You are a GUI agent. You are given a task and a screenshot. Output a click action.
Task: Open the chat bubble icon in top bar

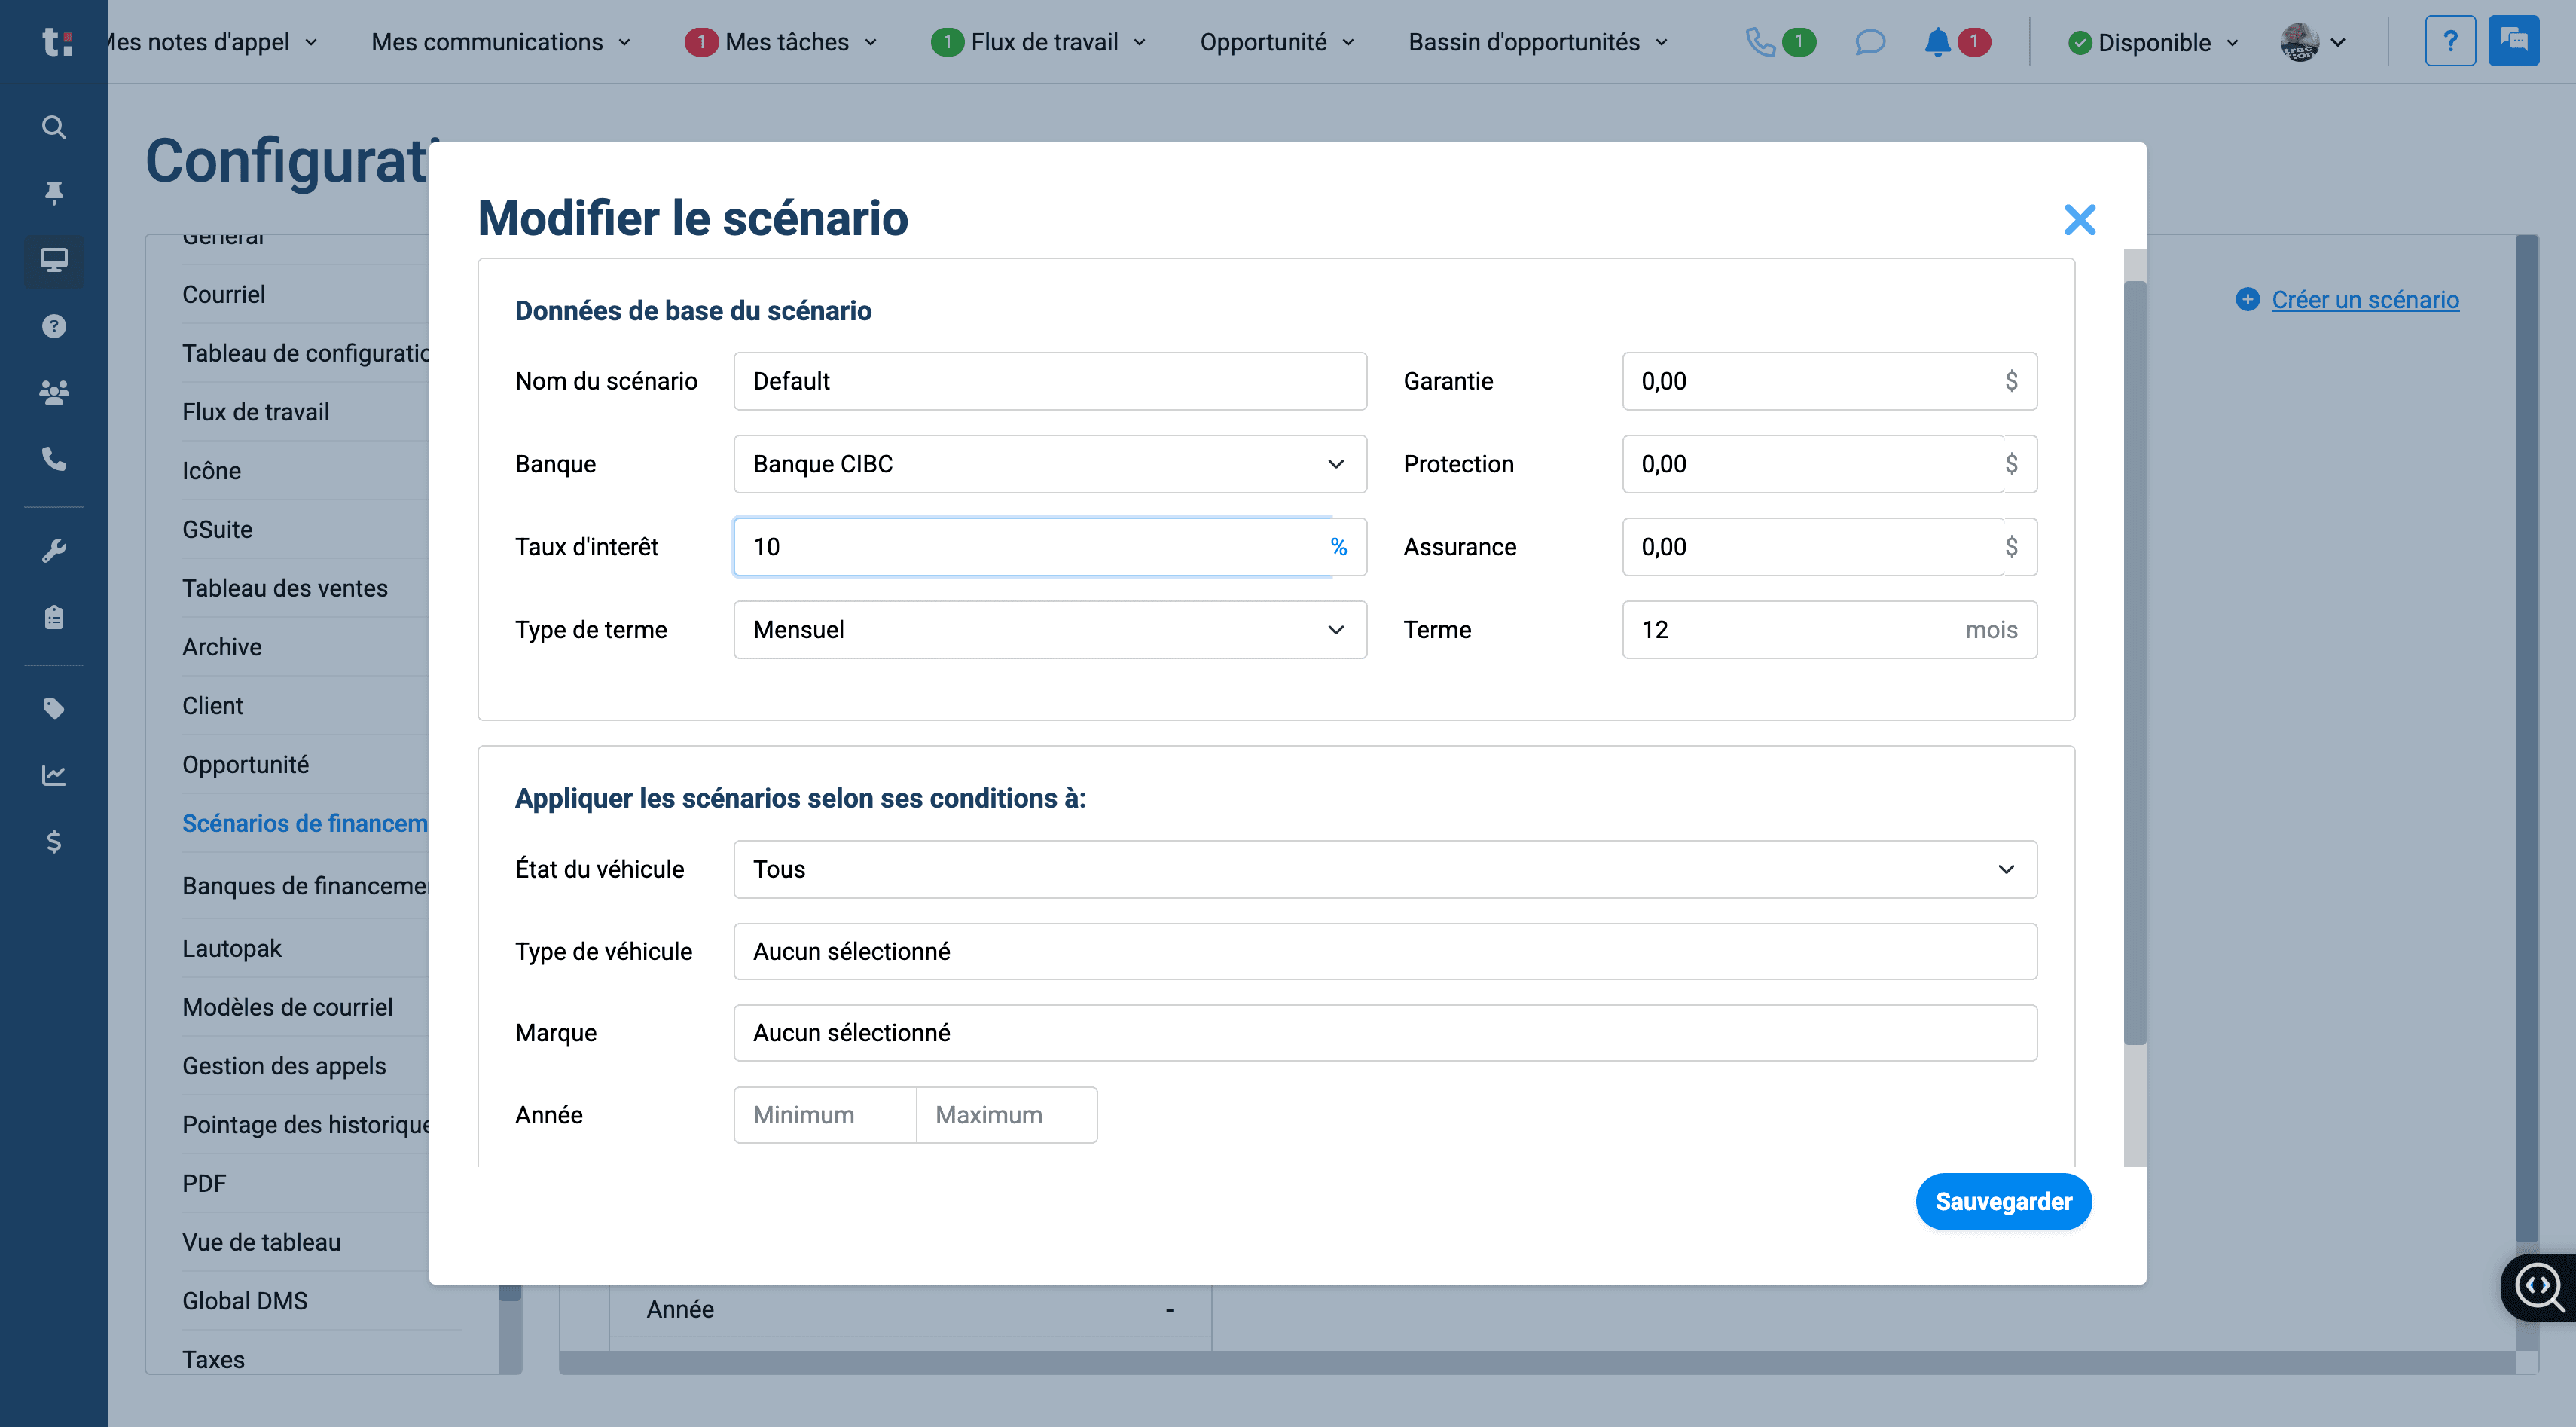tap(1869, 42)
